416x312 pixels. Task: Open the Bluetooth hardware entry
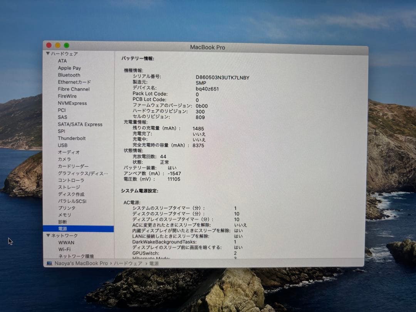(x=69, y=75)
